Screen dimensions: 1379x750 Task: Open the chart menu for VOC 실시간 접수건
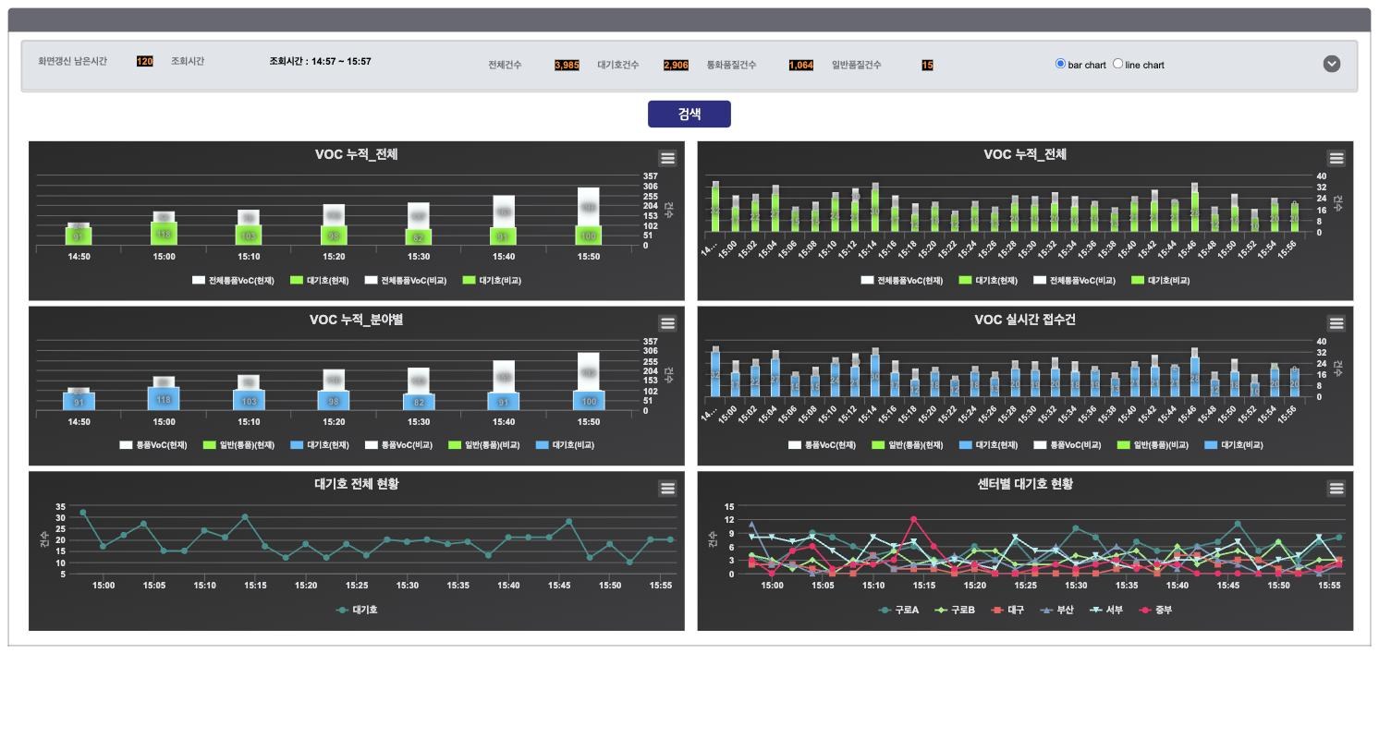(x=1336, y=323)
